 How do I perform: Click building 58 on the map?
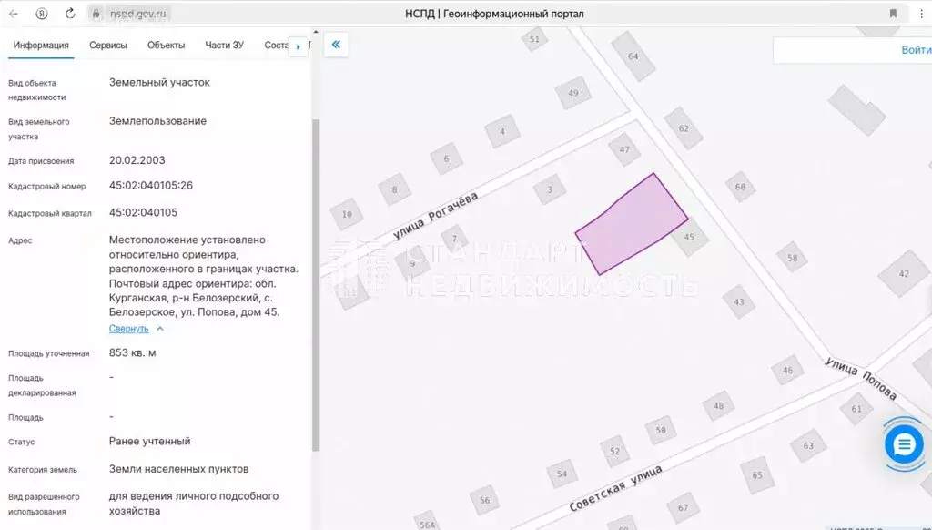pyautogui.click(x=793, y=258)
